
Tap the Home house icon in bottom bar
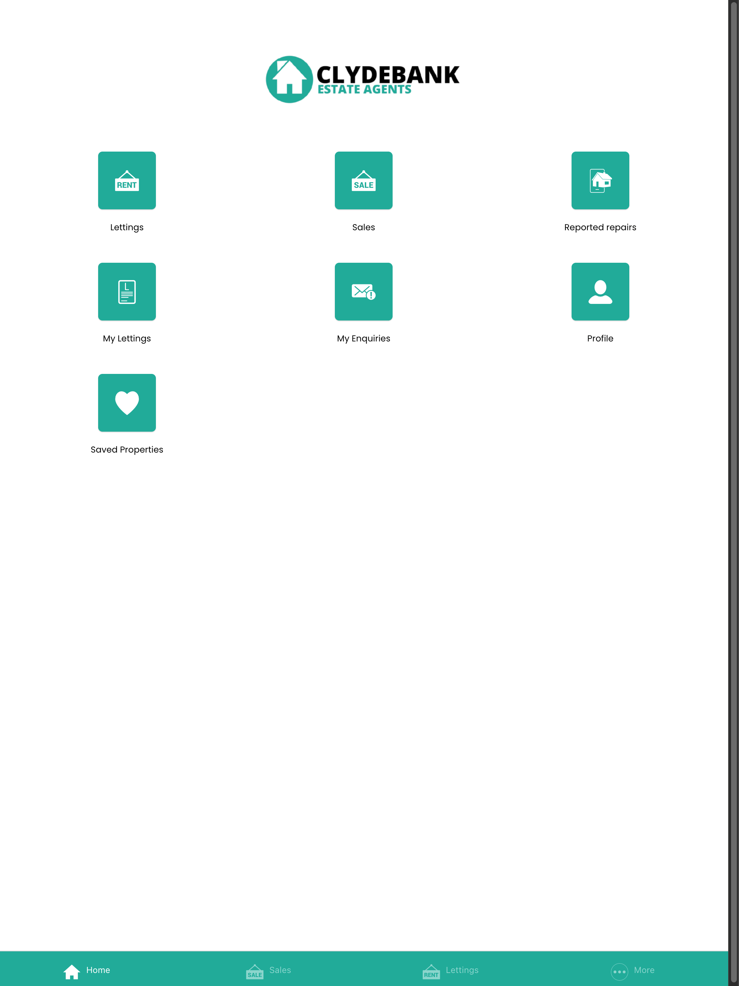(x=72, y=972)
